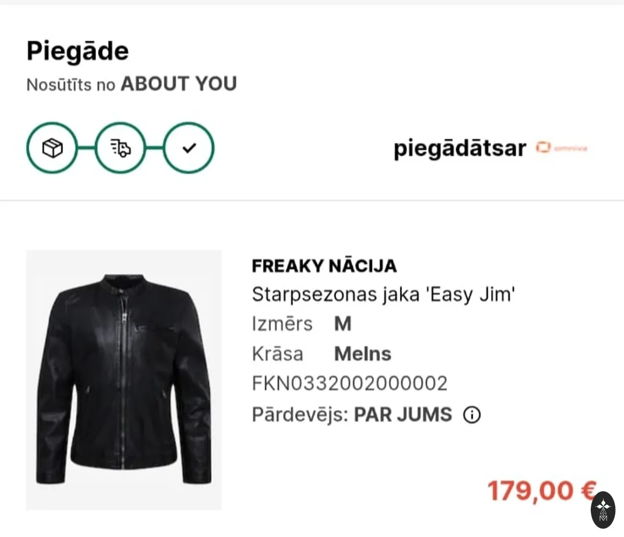Click the Piegāde section heading
Image resolution: width=624 pixels, height=537 pixels.
tap(77, 51)
